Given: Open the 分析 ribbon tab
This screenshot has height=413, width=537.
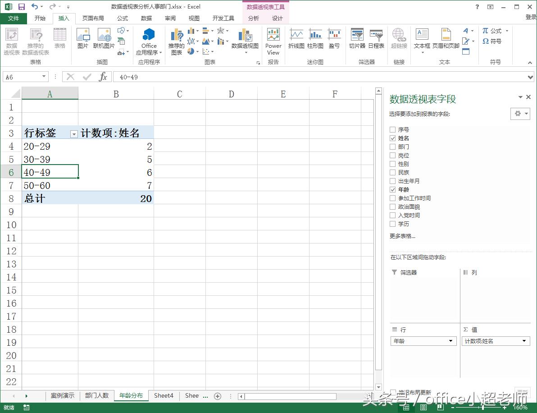Looking at the screenshot, I should (x=254, y=18).
